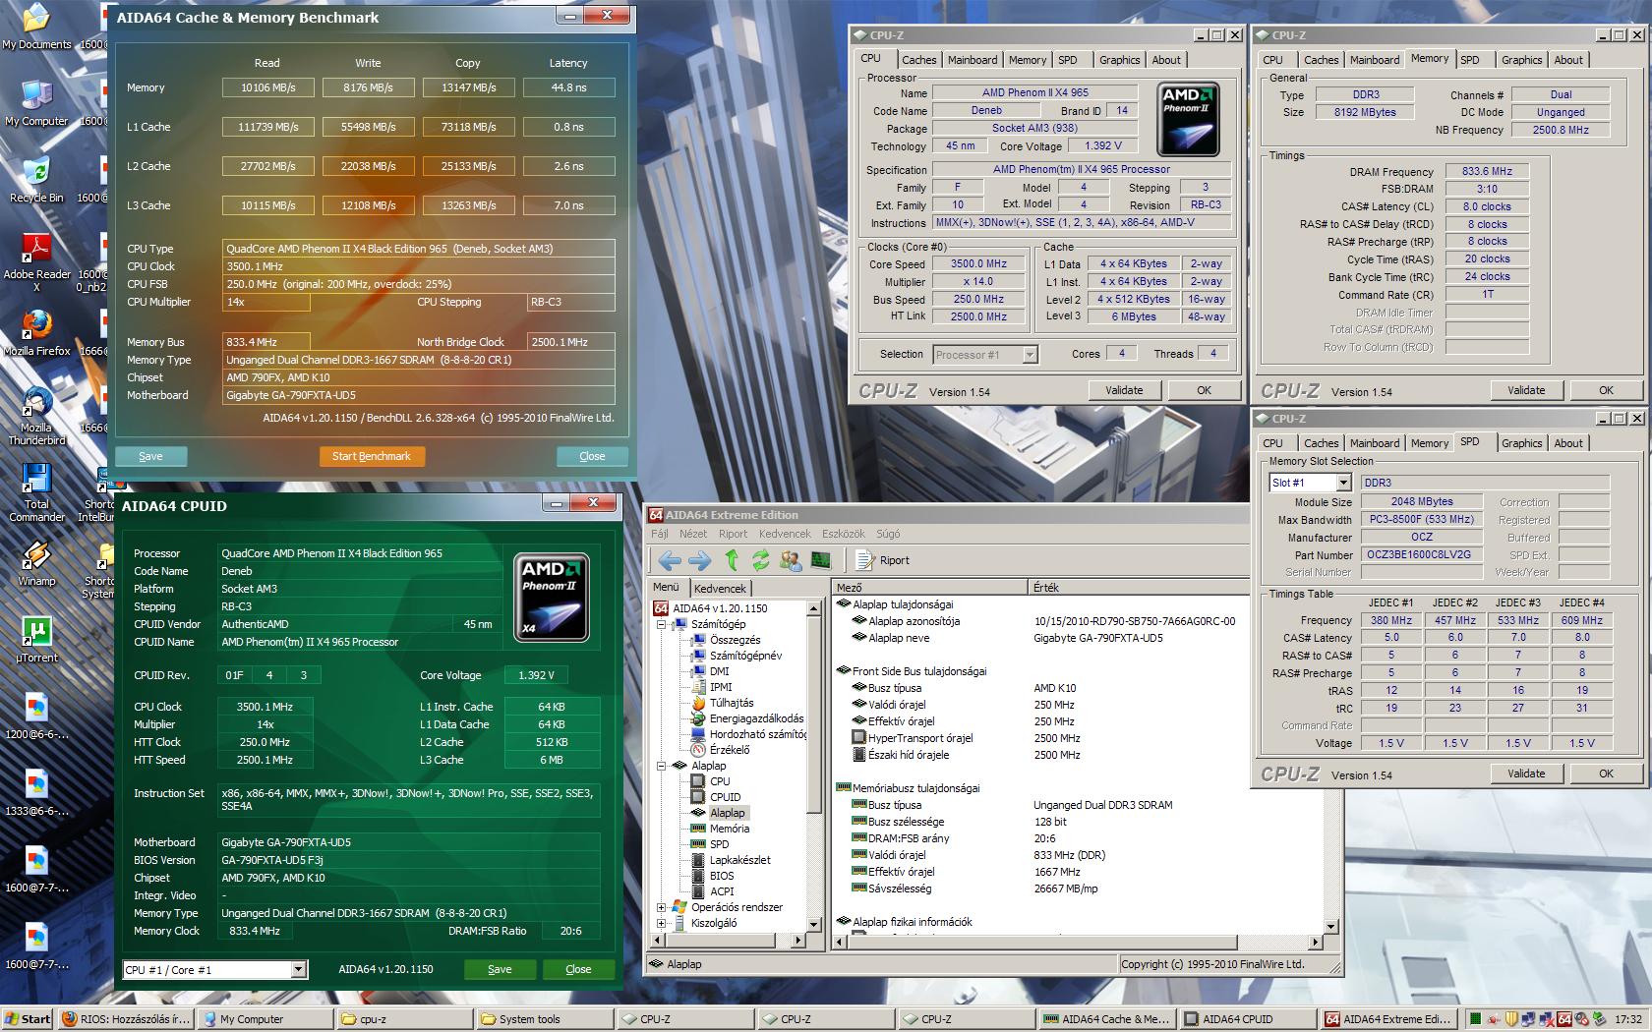Open Winamp desktop icon
This screenshot has width=1652, height=1032.
click(36, 563)
